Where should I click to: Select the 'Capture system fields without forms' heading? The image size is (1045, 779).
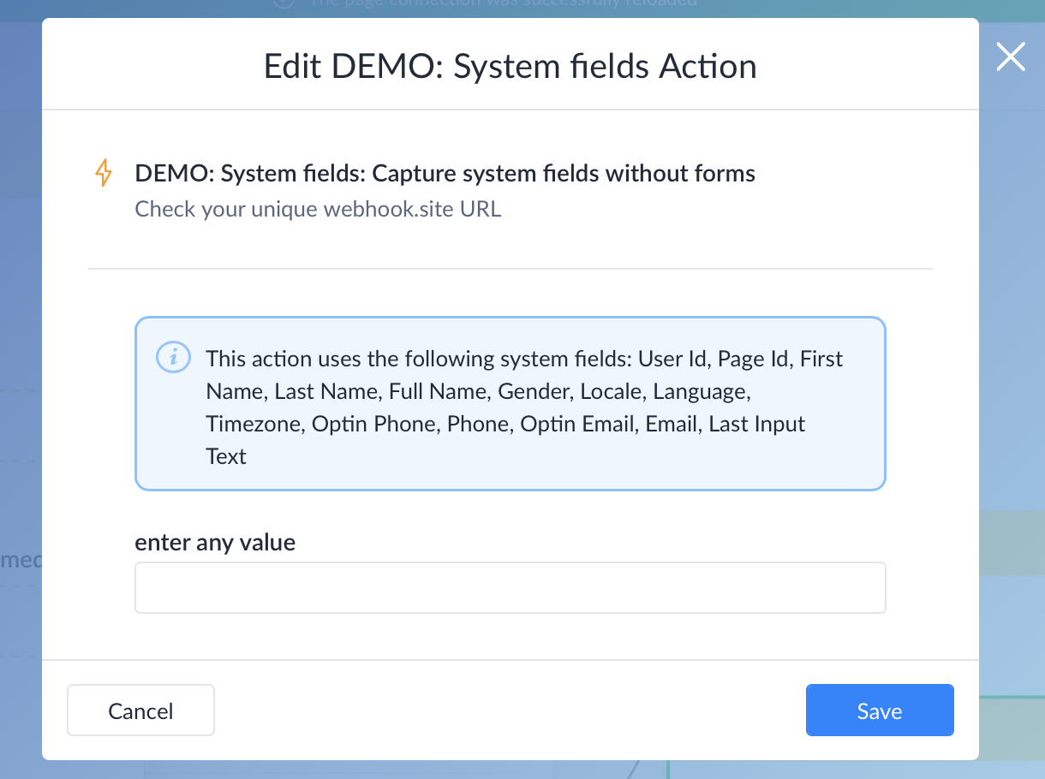tap(445, 174)
